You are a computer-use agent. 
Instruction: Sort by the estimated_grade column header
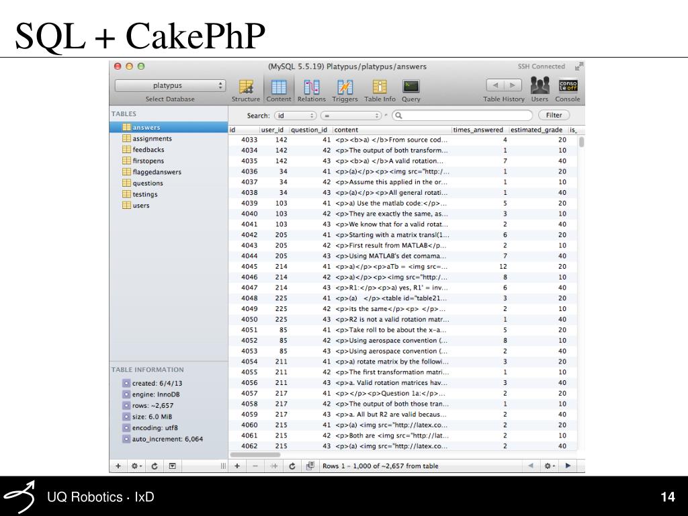coord(538,130)
